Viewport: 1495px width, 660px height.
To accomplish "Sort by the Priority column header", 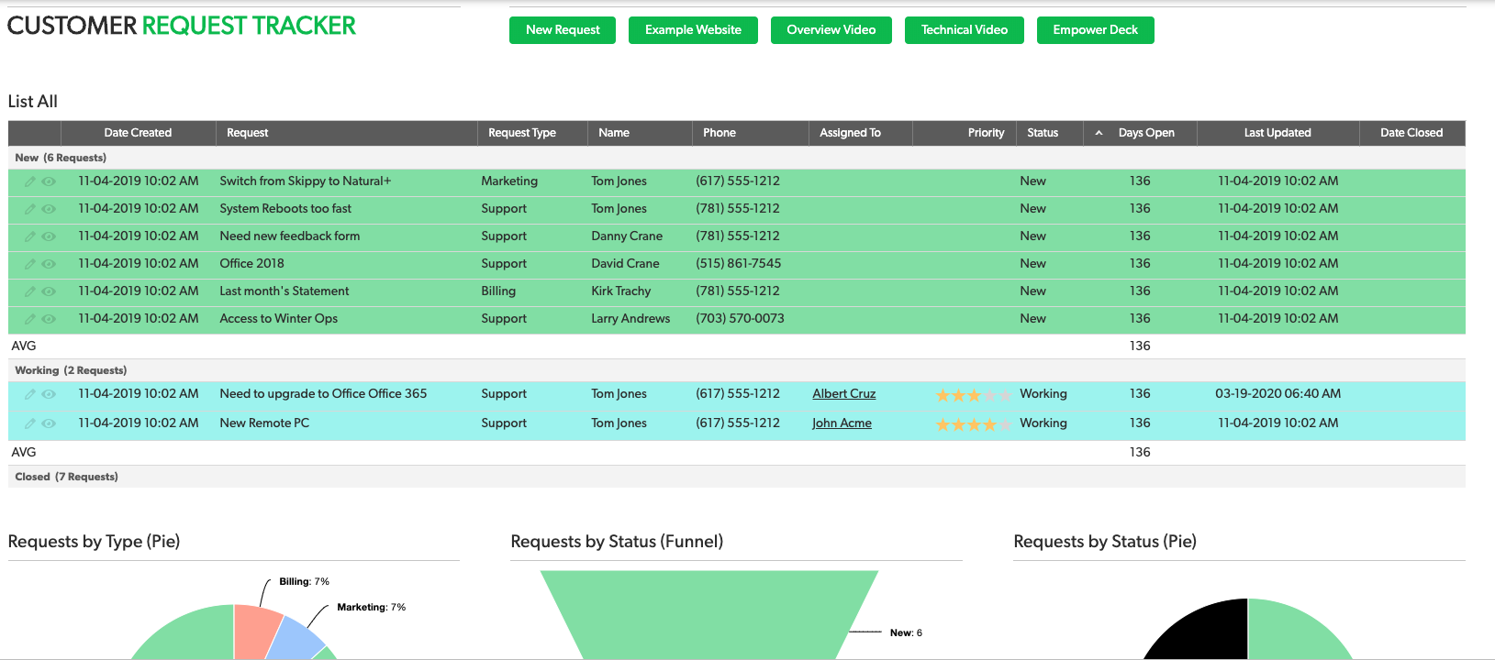I will click(x=986, y=133).
